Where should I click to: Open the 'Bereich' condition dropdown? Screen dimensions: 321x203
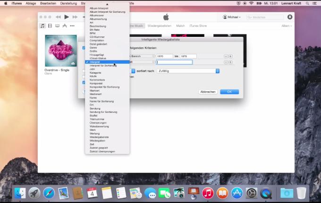pyautogui.click(x=142, y=56)
